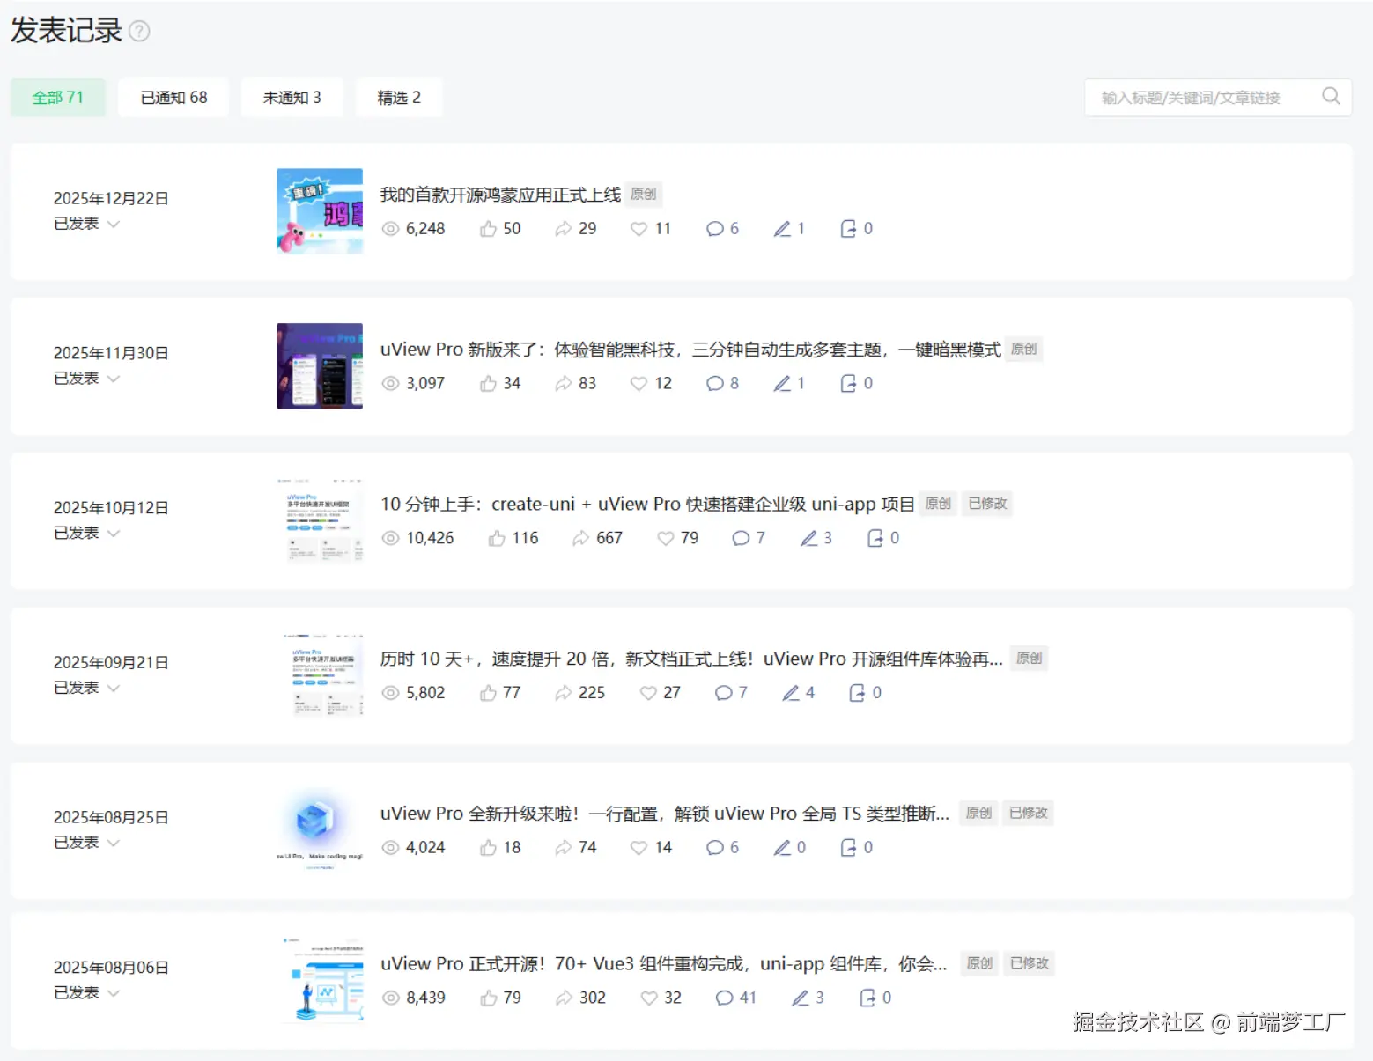Click export icon in 2025年12月22日 row
This screenshot has width=1373, height=1061.
848,229
